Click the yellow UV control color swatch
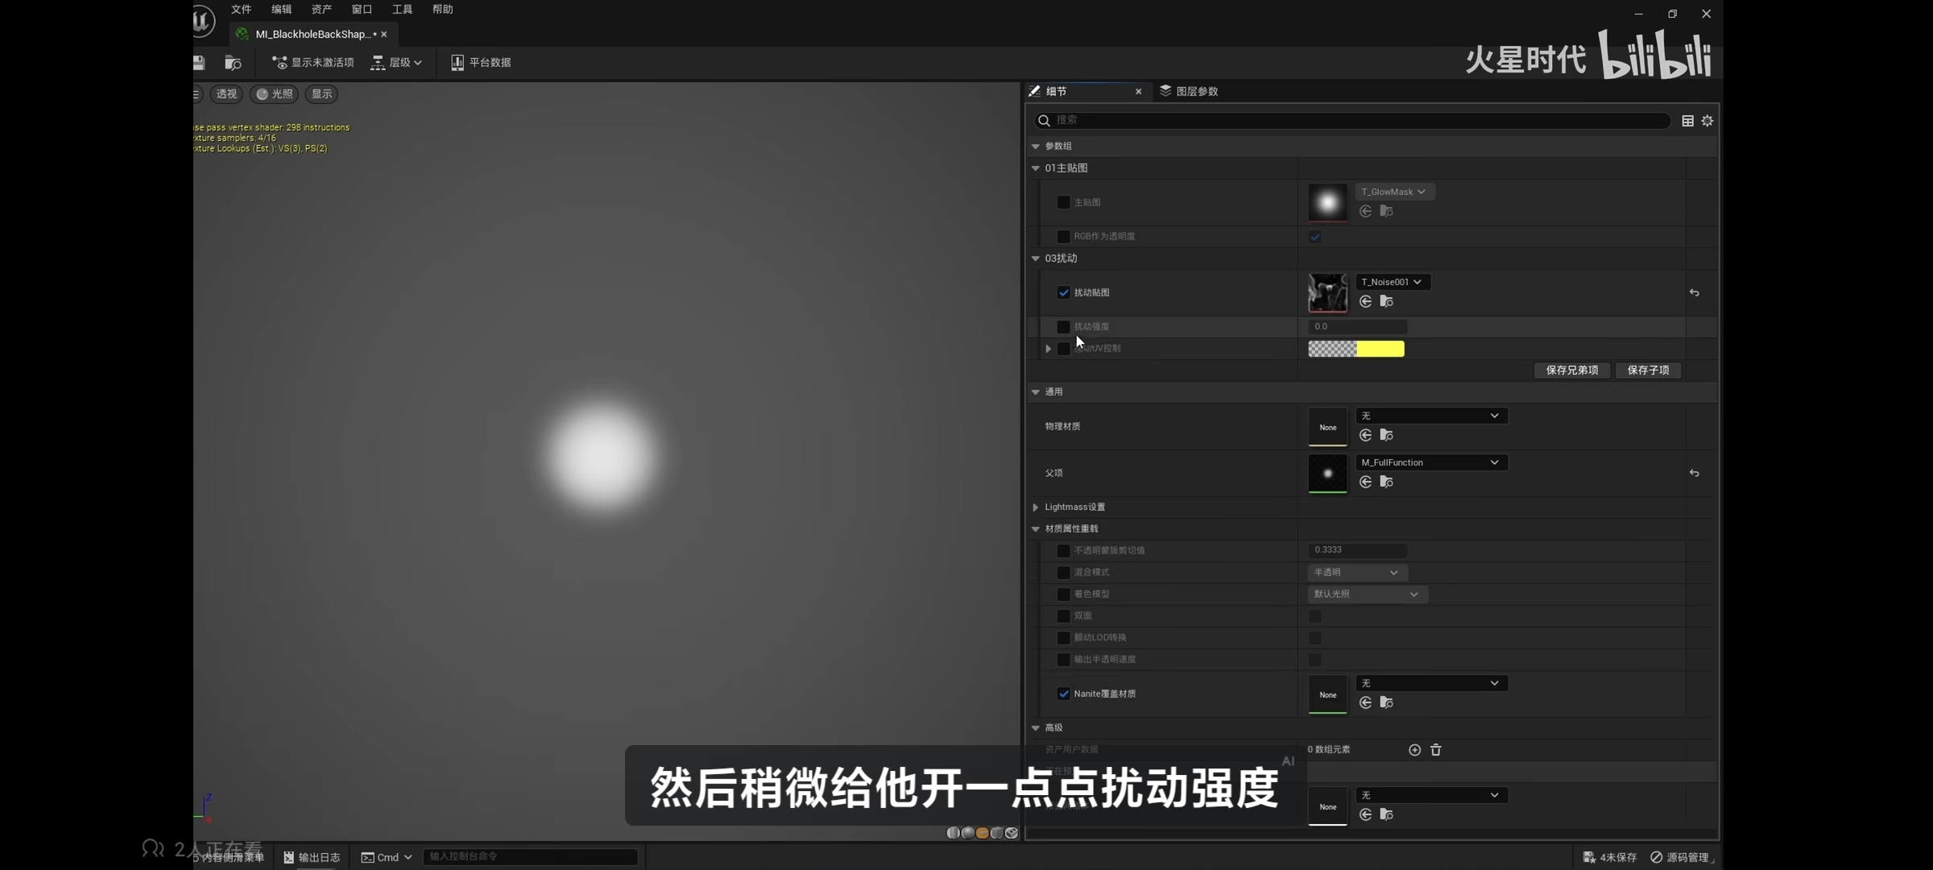1933x870 pixels. [1380, 349]
